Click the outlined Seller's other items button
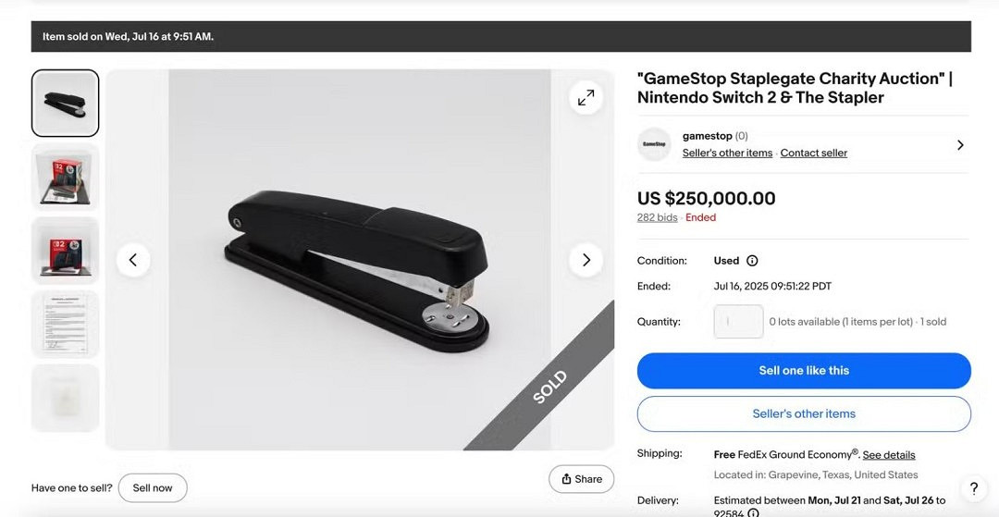999x517 pixels. 804,413
